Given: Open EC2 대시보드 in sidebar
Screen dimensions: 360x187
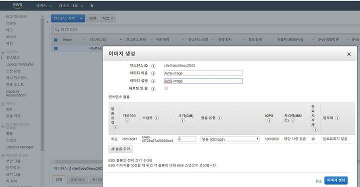Looking at the screenshot, I should (16, 16).
